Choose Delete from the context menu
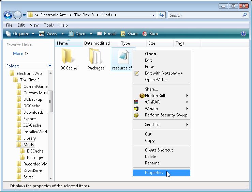Viewport: 252px width, 192px height. coord(162,157)
